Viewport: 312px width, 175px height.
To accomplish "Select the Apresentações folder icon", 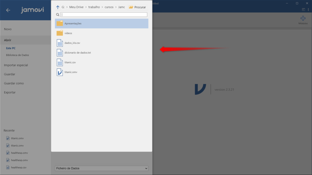I will (60, 23).
